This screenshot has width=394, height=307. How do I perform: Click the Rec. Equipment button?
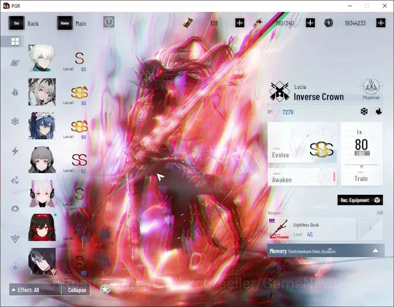(x=360, y=200)
